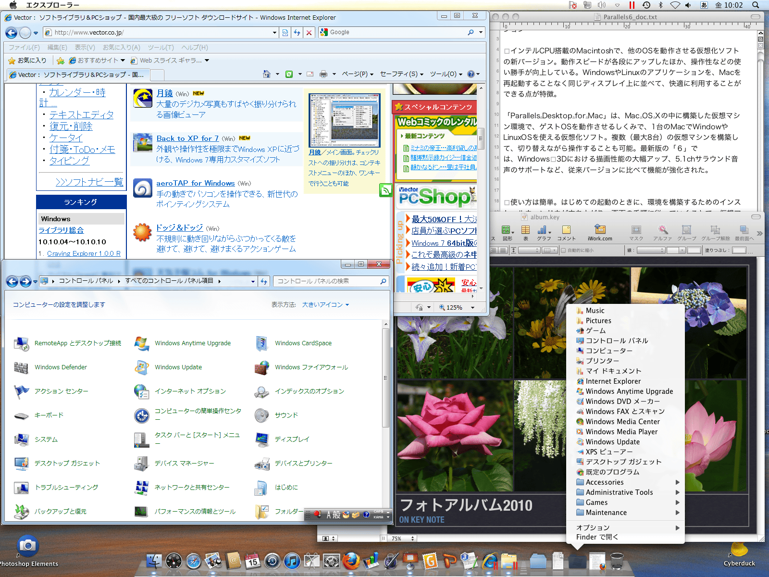Open ライブラリ総合 ranking link

[x=61, y=230]
